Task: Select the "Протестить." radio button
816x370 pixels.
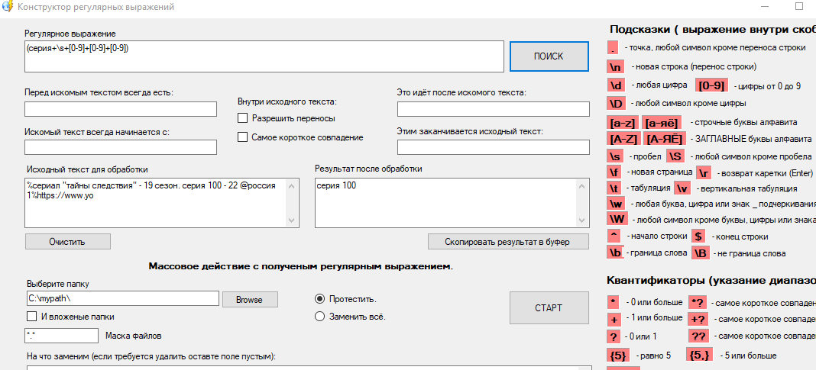Action: 320,298
